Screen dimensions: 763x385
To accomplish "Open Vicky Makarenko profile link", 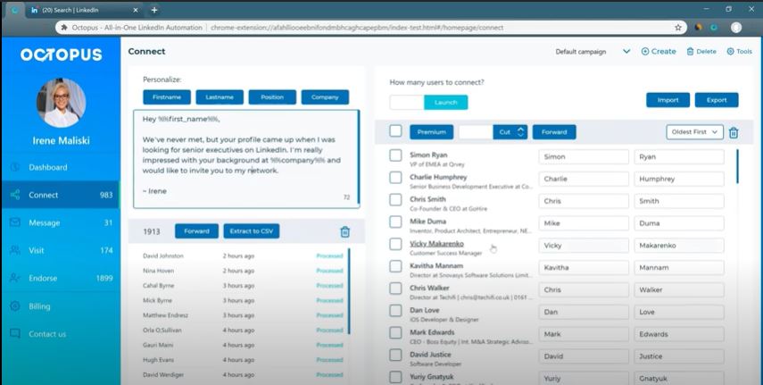I will coord(436,244).
